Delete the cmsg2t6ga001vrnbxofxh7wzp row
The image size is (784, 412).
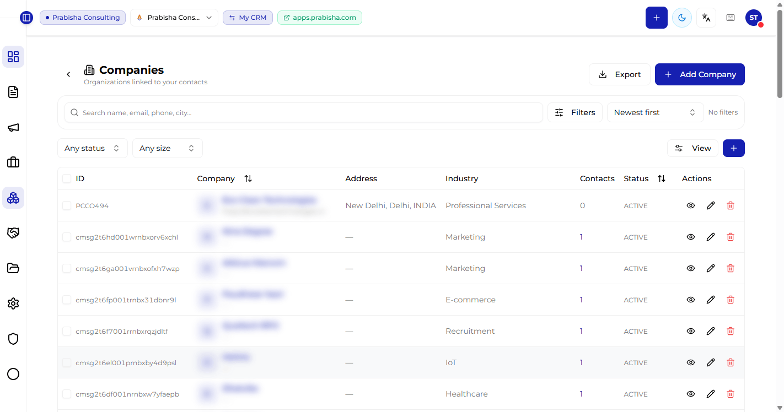coord(731,268)
